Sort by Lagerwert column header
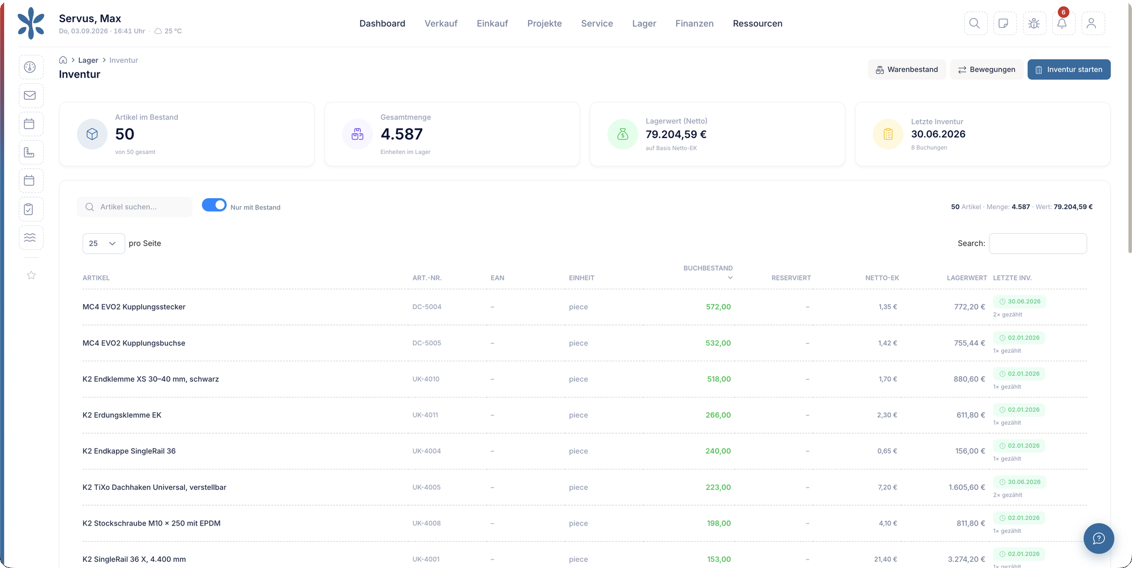Viewport: 1132px width, 568px height. pos(967,278)
